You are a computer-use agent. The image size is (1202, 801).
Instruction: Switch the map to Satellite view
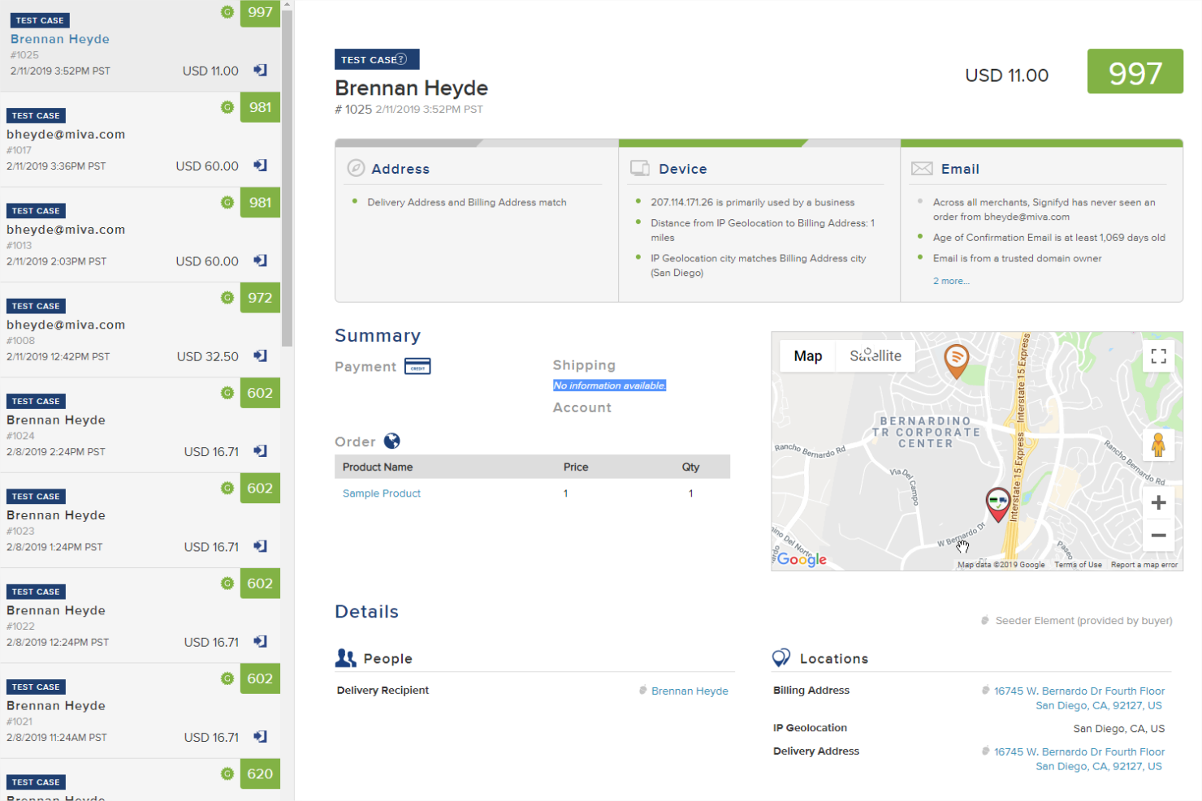[x=876, y=355]
